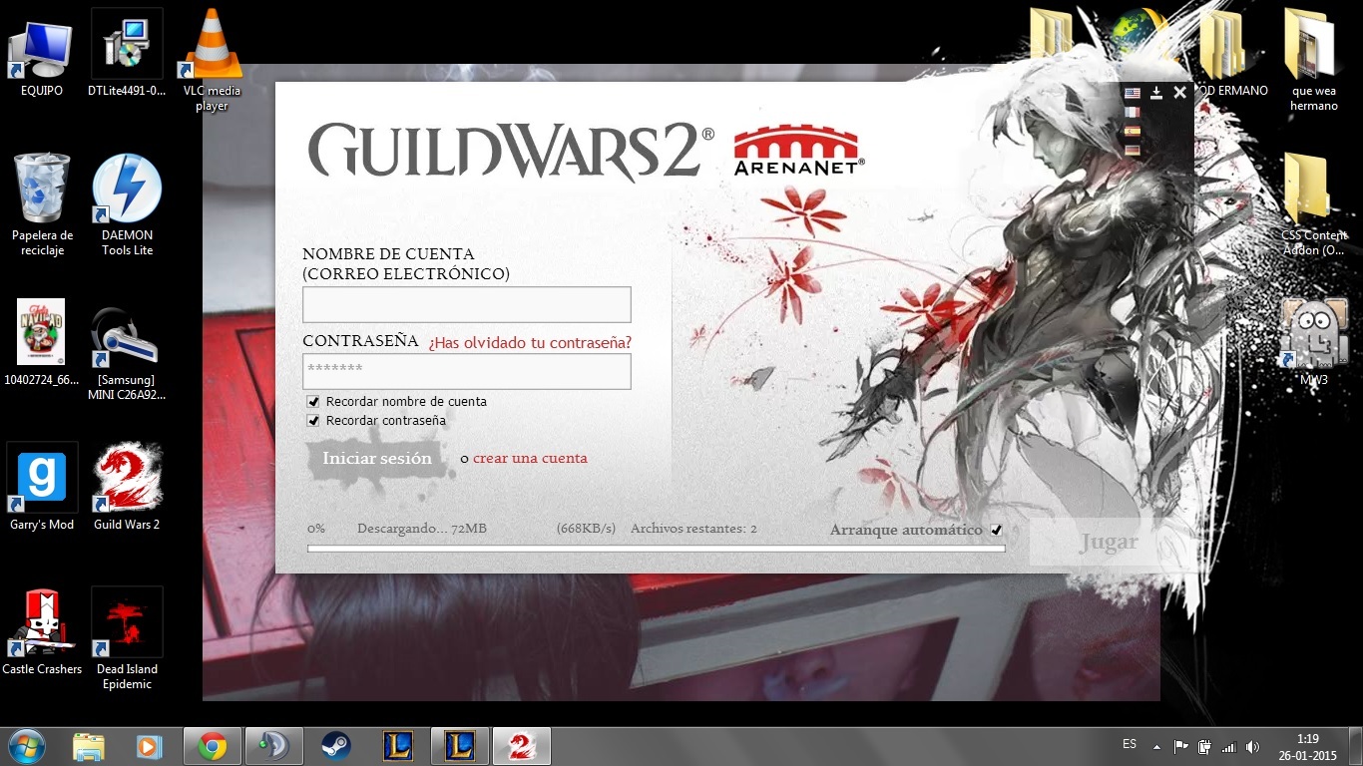Select the German flag language

(1133, 150)
